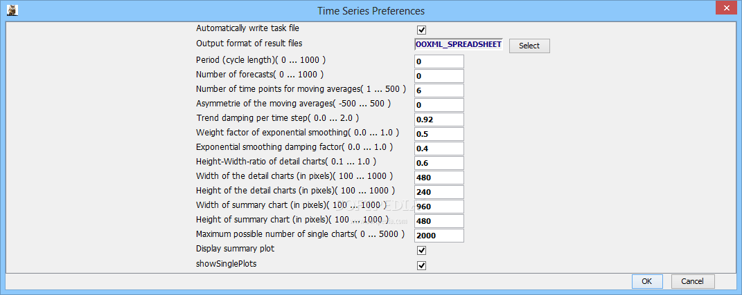This screenshot has height=295, width=742.
Task: Click the Height-Width-ratio of detail charts field
Action: [x=438, y=163]
